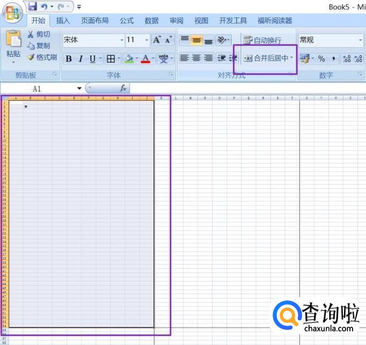Open the 数据 tab

(x=151, y=20)
